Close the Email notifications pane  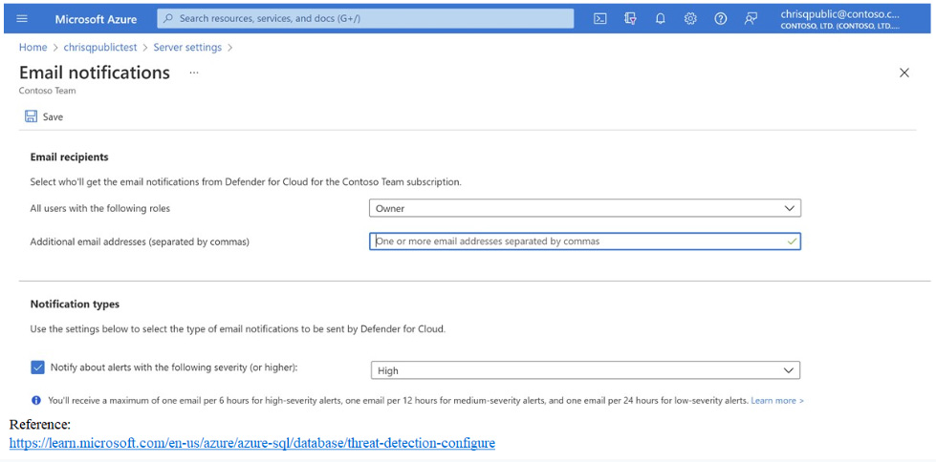point(904,73)
